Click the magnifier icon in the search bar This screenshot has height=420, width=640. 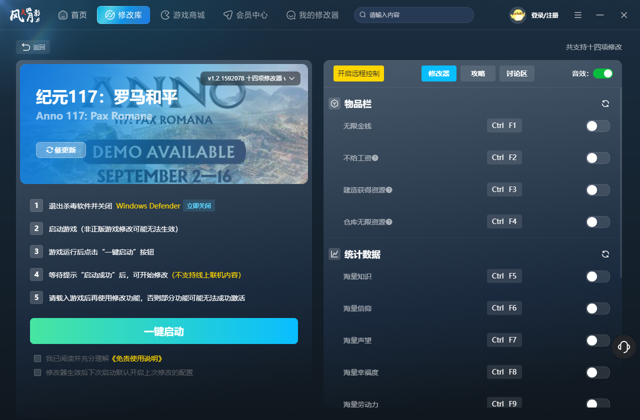(x=362, y=15)
